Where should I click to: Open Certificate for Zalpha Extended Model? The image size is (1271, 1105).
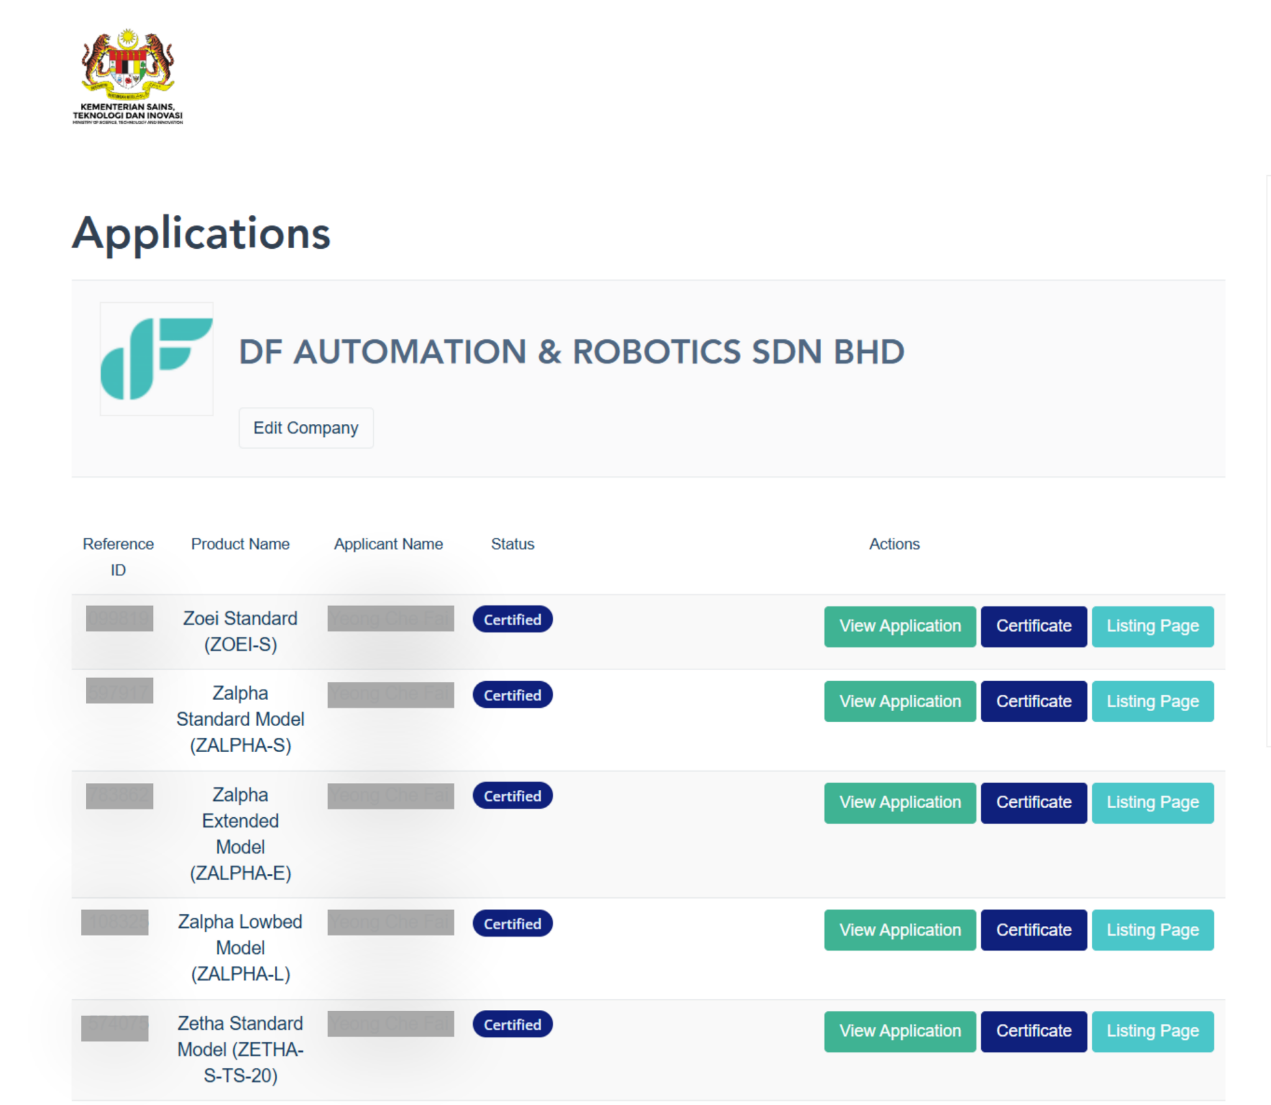click(1033, 802)
